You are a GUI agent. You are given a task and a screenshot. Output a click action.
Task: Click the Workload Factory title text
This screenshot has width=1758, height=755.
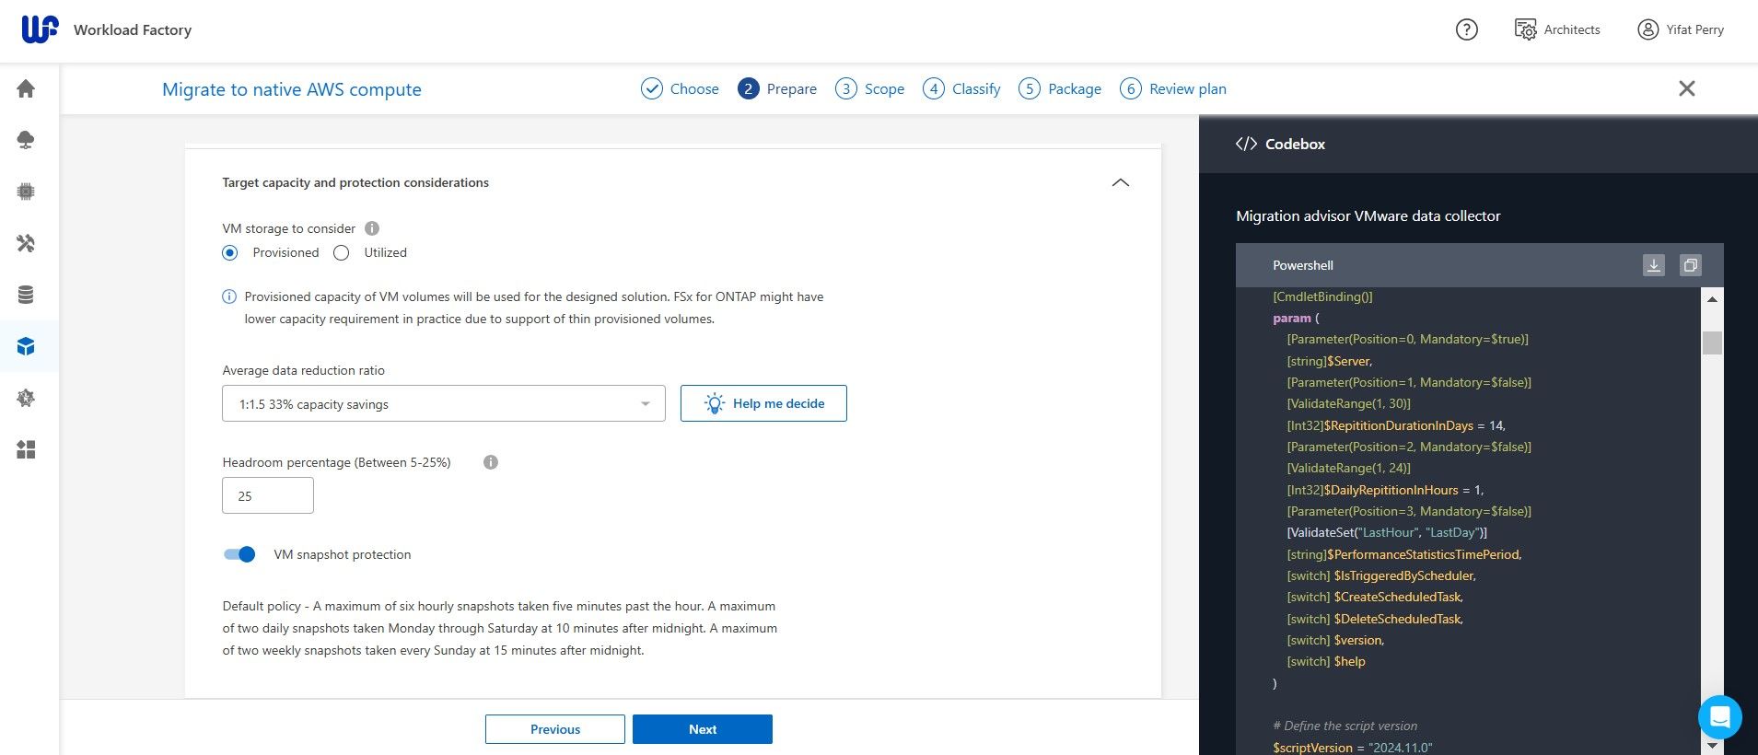pyautogui.click(x=133, y=29)
